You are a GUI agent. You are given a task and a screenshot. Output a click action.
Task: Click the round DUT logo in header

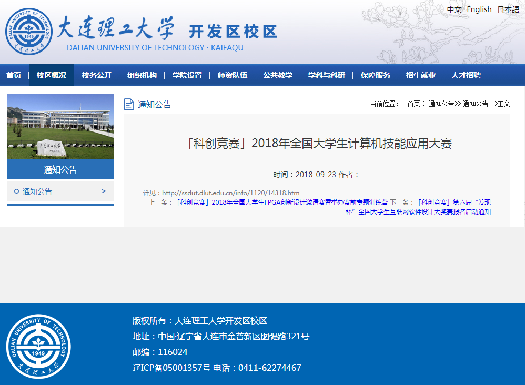click(29, 32)
